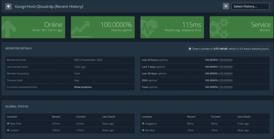Click the bold 100.0000% in 2026 uptime row
The width and height of the screenshot is (274, 139).
211,80
